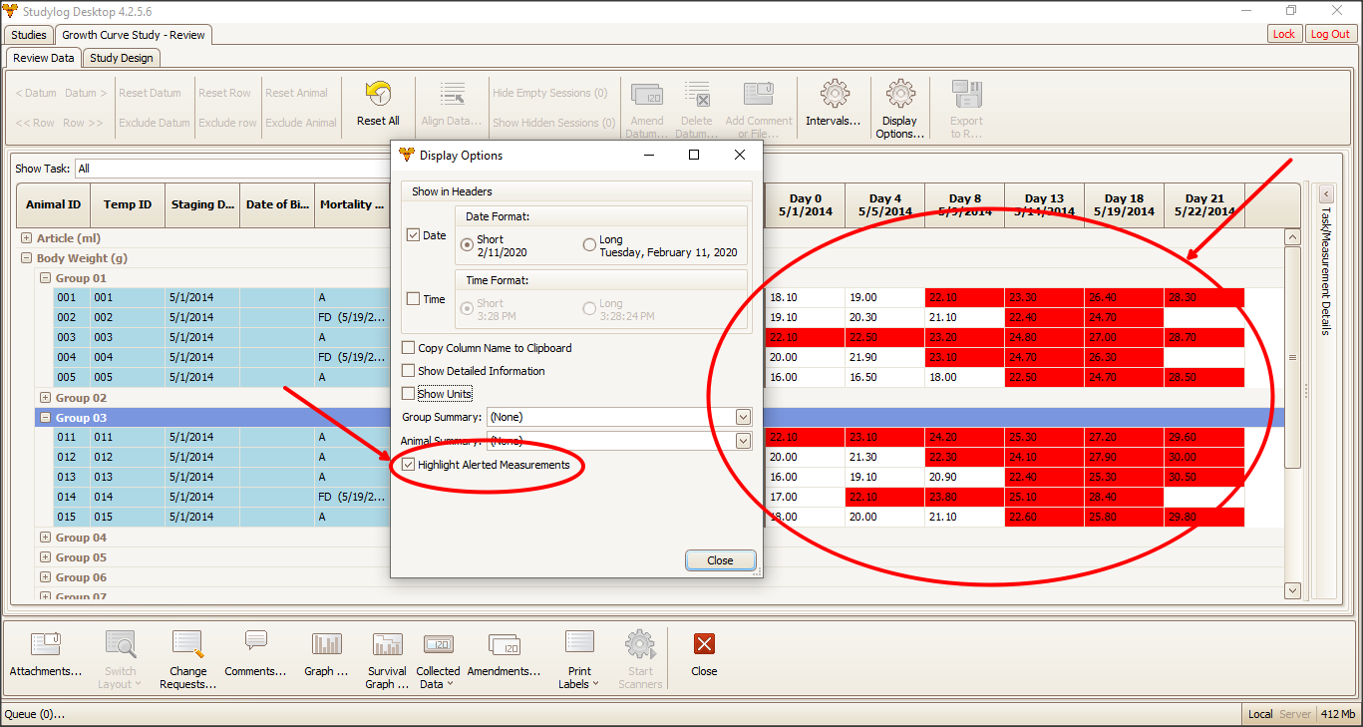Open the Animal Summary dropdown
This screenshot has width=1363, height=727.
pos(743,441)
